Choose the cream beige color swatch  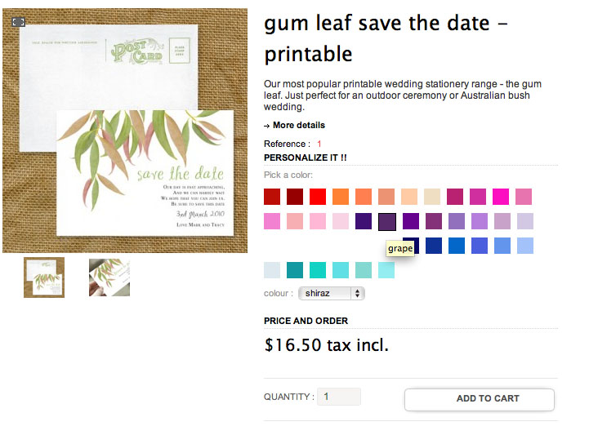click(x=432, y=197)
